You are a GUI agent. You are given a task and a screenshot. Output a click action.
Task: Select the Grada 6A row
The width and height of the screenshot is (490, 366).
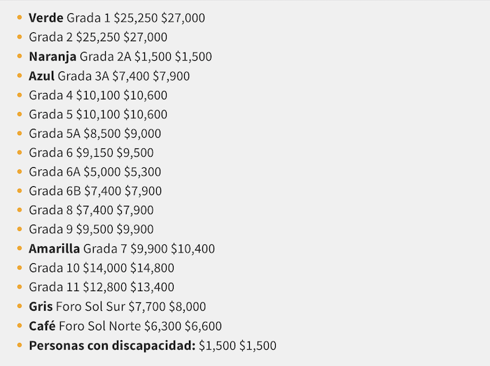(x=94, y=171)
